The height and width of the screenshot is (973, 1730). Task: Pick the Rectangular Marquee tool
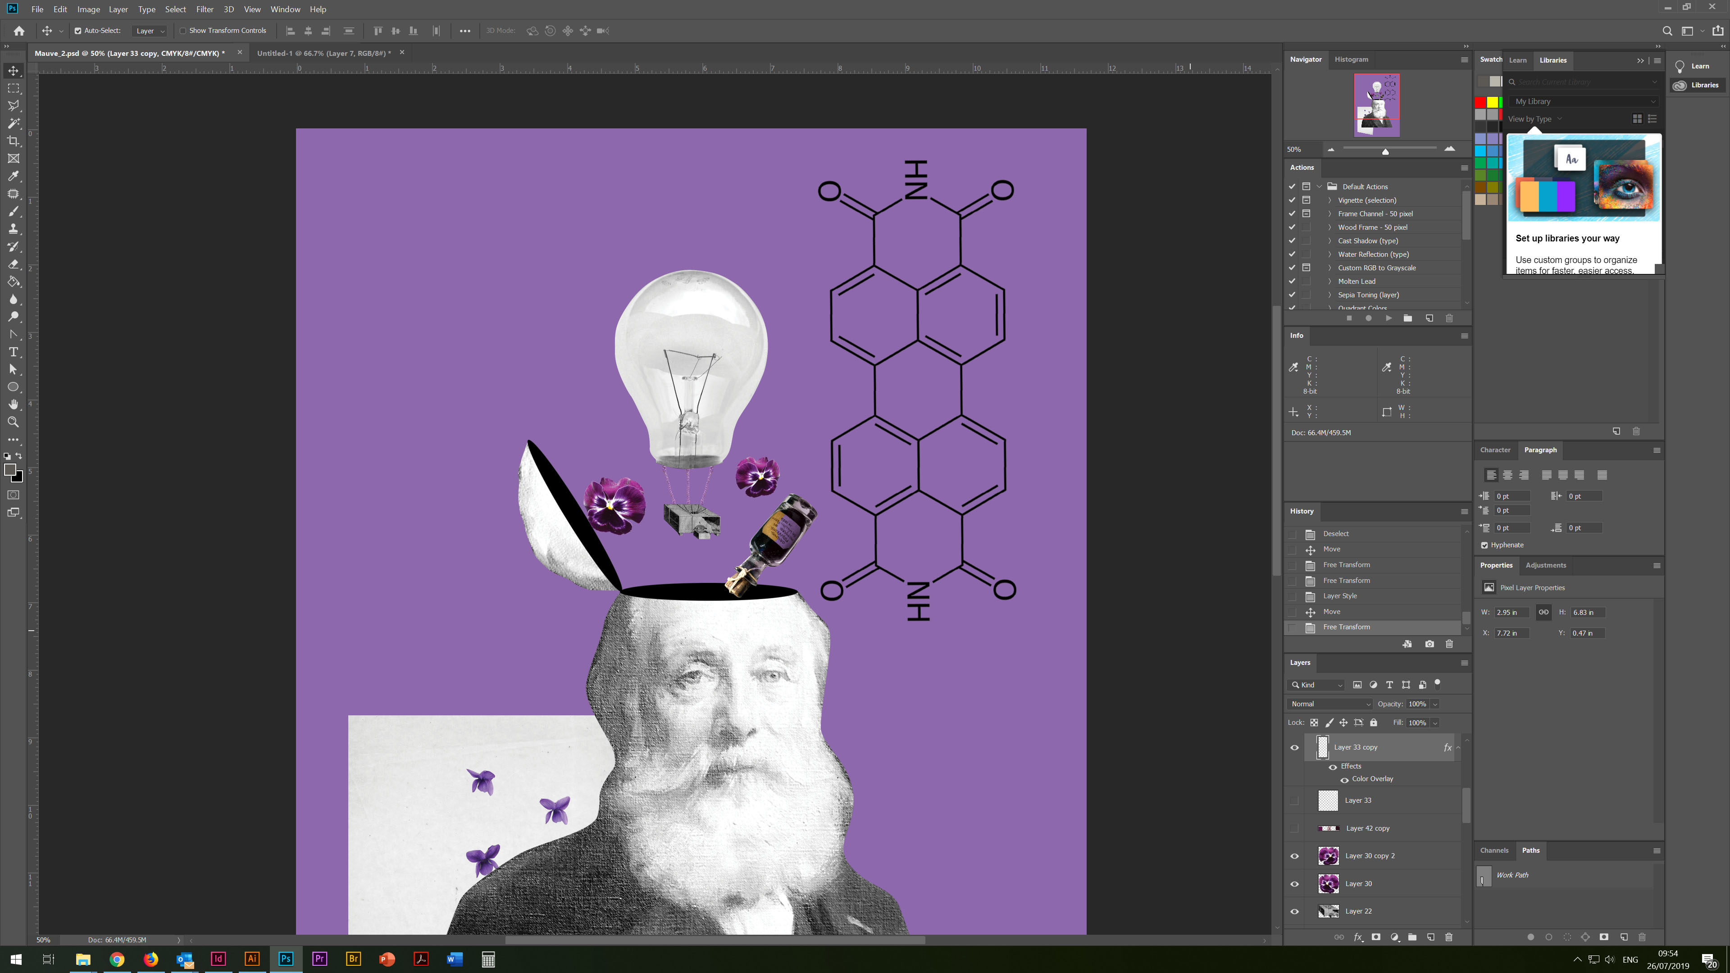tap(14, 88)
